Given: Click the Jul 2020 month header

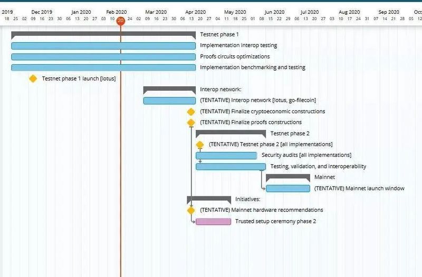Looking at the screenshot, I should [310, 12].
